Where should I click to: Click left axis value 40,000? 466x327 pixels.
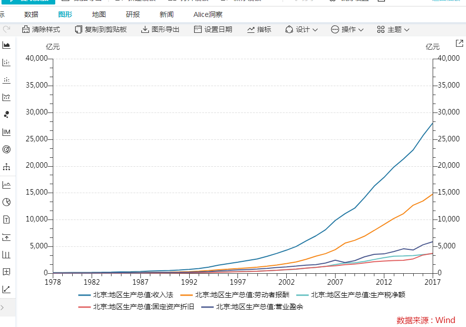click(37, 58)
